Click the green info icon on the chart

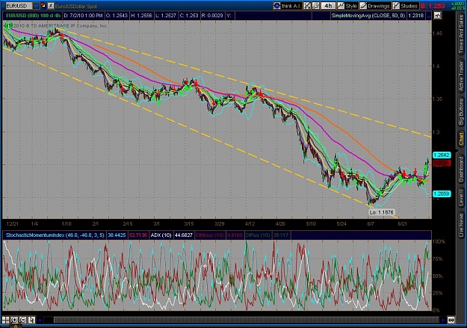click(9, 25)
